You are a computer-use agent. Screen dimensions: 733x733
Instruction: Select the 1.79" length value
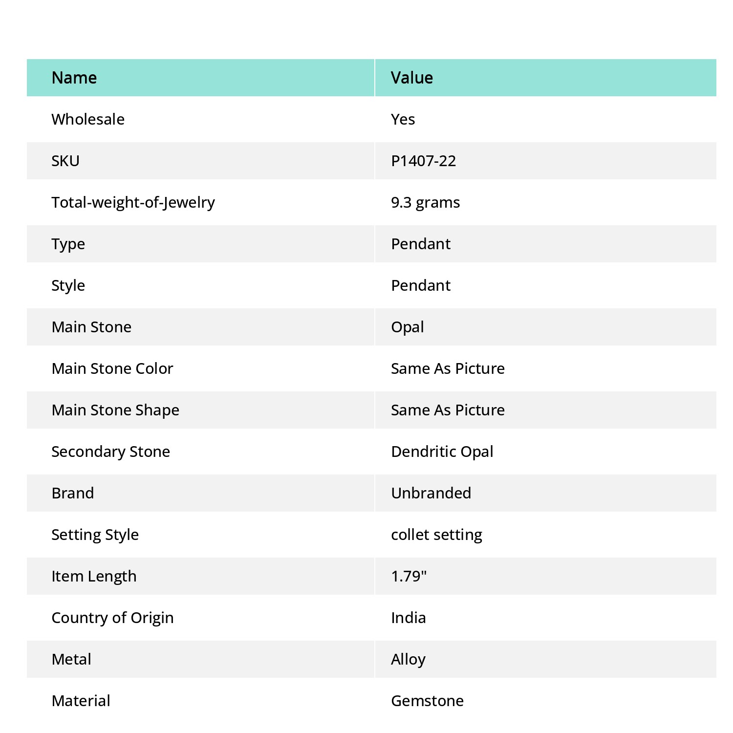pyautogui.click(x=409, y=576)
